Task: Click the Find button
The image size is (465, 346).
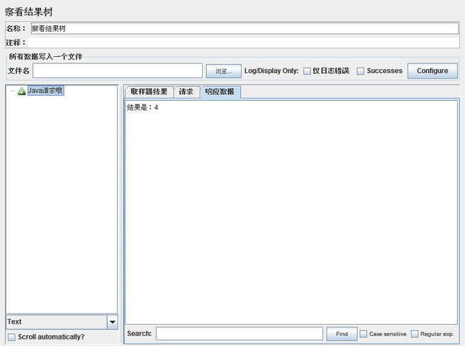Action: coord(342,334)
